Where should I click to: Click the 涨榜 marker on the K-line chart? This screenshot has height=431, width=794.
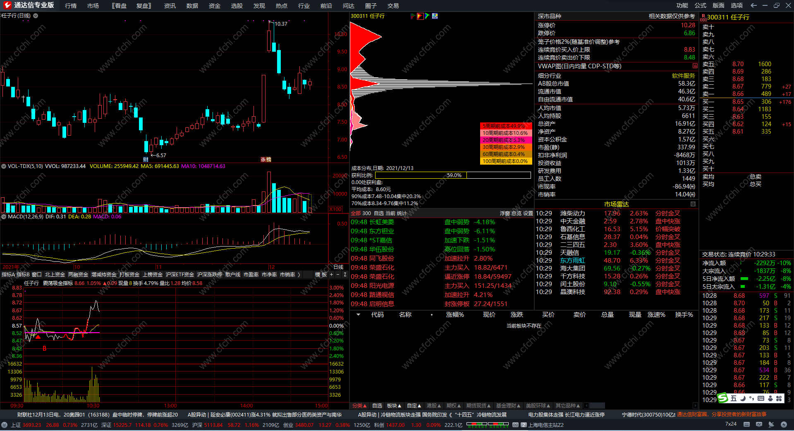click(x=266, y=160)
